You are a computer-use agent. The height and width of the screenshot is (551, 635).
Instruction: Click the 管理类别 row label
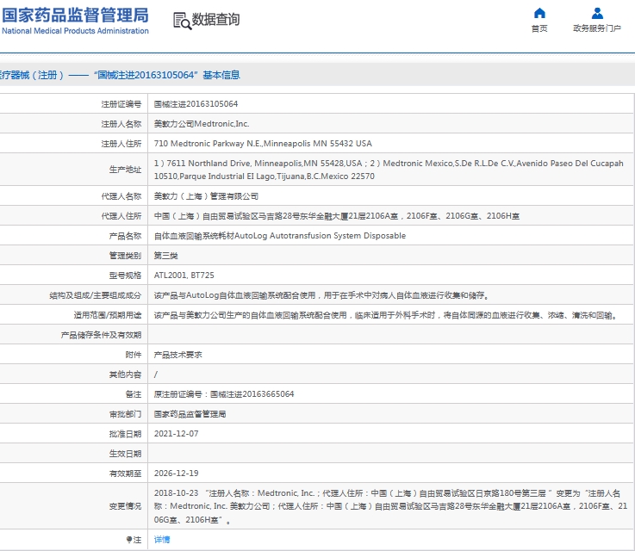point(125,256)
